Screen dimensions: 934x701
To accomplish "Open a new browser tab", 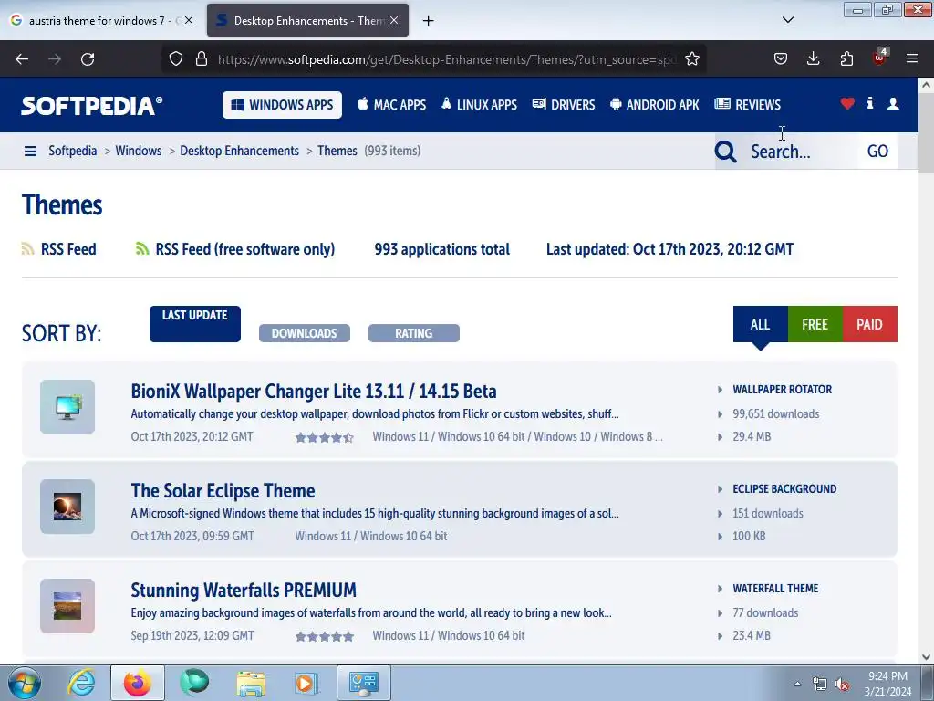I will pos(428,21).
